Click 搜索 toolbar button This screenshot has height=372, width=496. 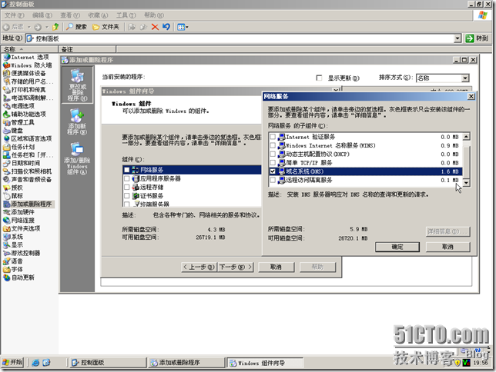[x=76, y=27]
